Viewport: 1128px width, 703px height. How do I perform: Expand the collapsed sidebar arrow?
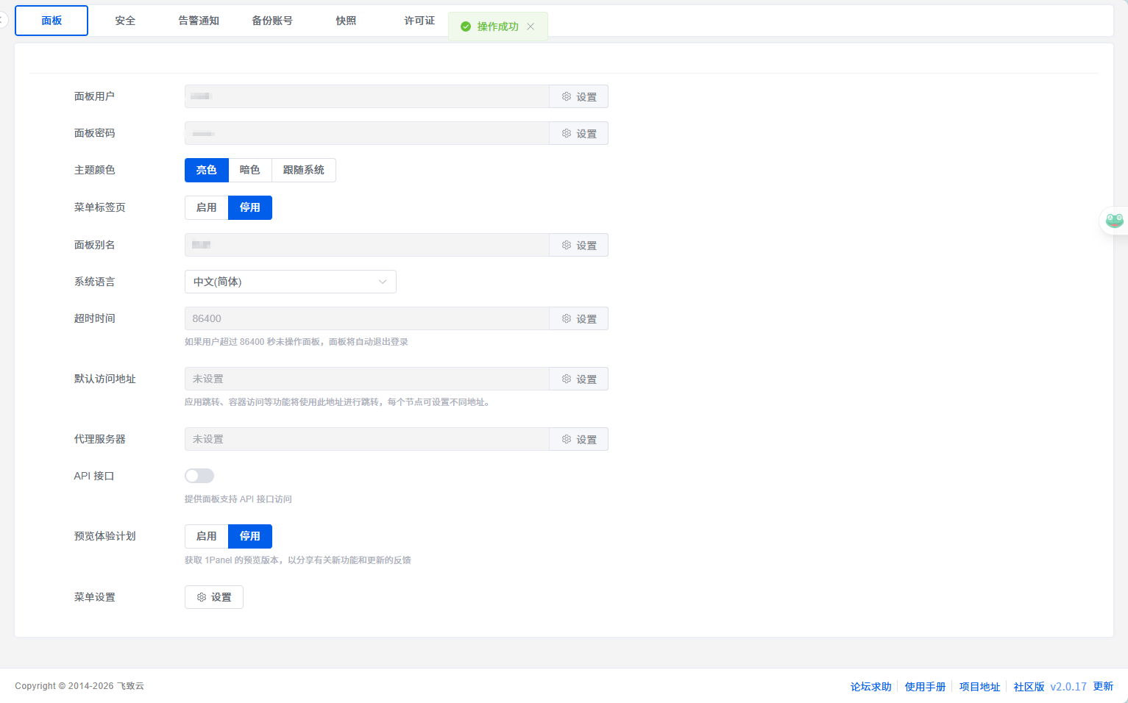[3, 20]
